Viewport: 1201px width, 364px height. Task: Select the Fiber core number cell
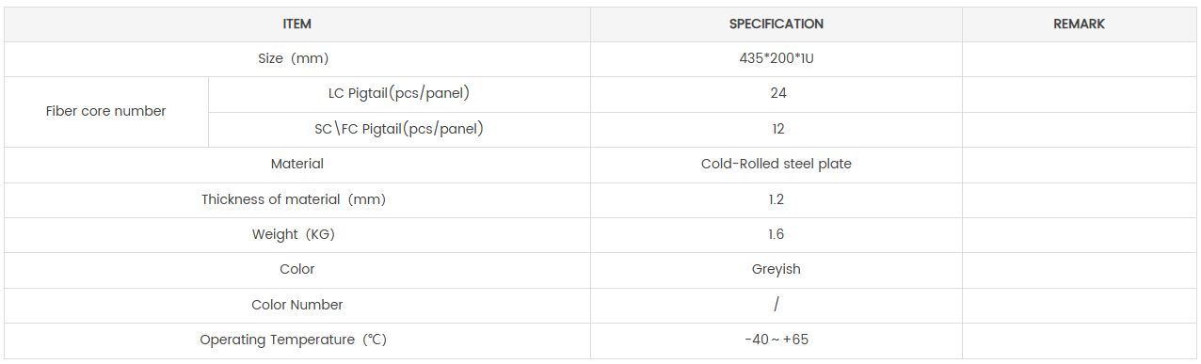point(105,111)
